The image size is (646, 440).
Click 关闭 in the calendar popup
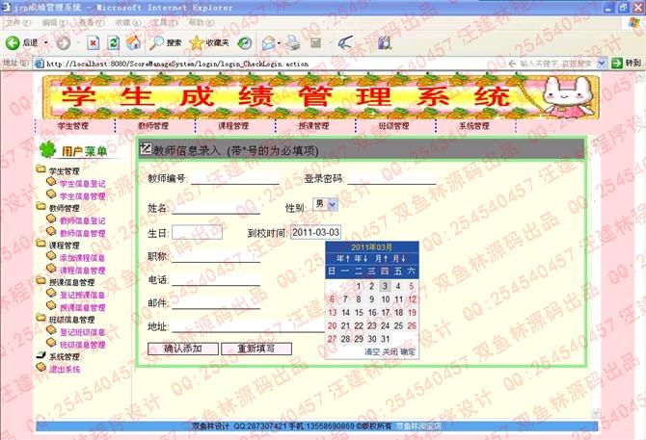click(x=390, y=352)
